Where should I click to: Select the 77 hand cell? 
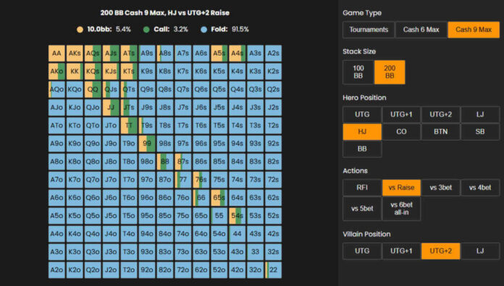[x=183, y=180]
